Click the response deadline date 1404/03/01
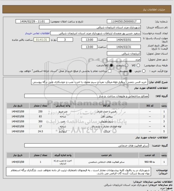The width and height of the screenshot is (174, 191). click(x=124, y=40)
